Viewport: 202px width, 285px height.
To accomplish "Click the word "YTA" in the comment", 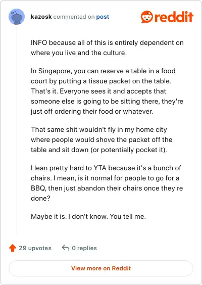I will click(100, 168).
